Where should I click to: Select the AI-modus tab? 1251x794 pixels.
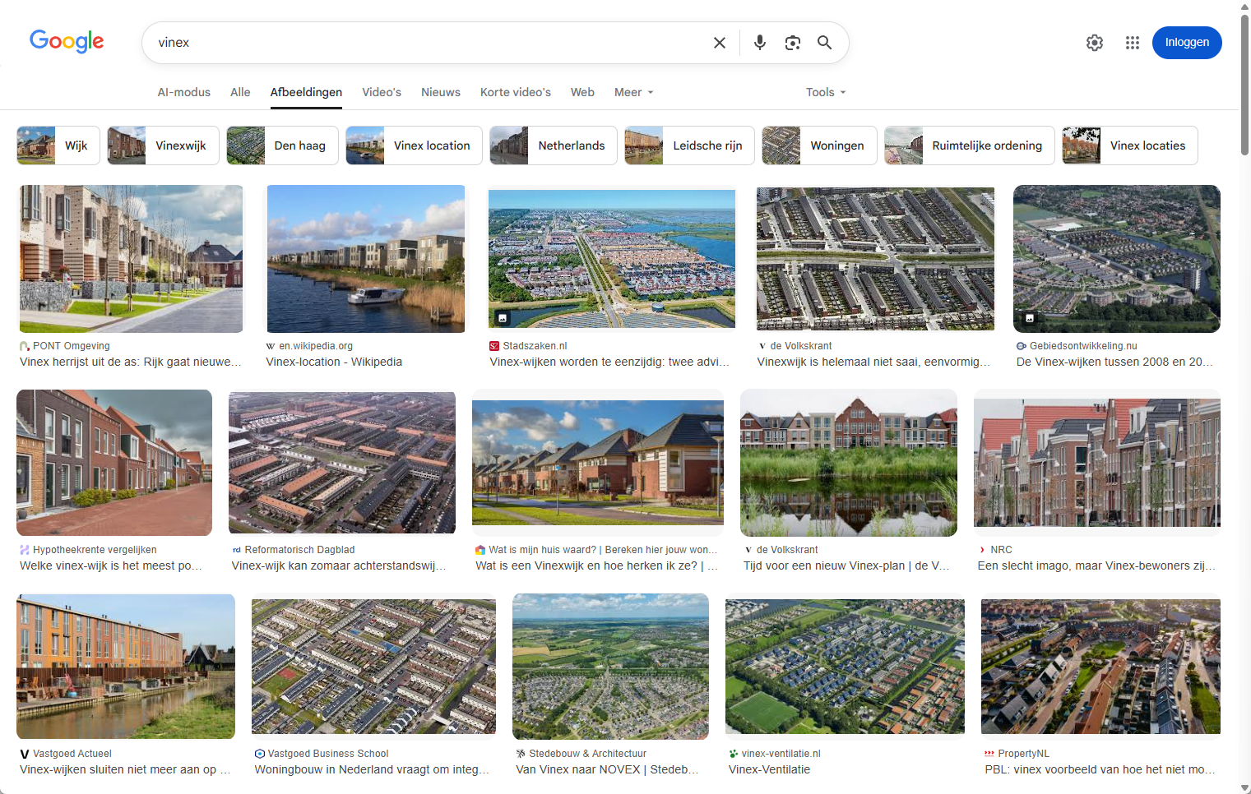183,92
